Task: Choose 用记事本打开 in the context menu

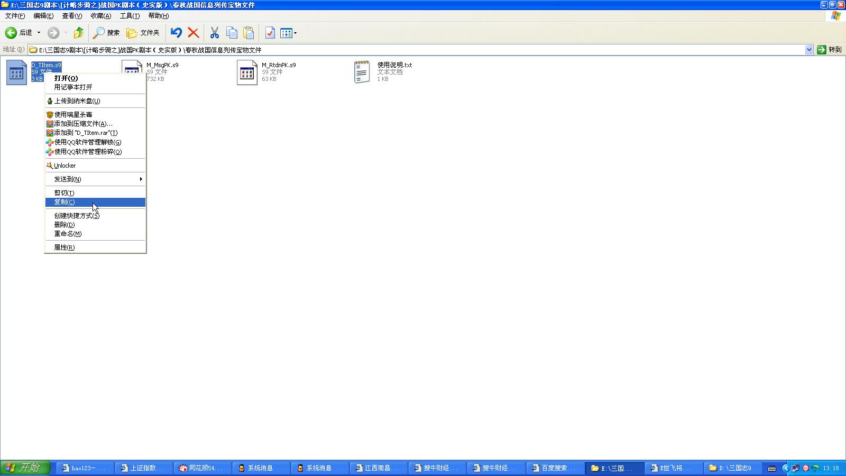Action: (95, 87)
